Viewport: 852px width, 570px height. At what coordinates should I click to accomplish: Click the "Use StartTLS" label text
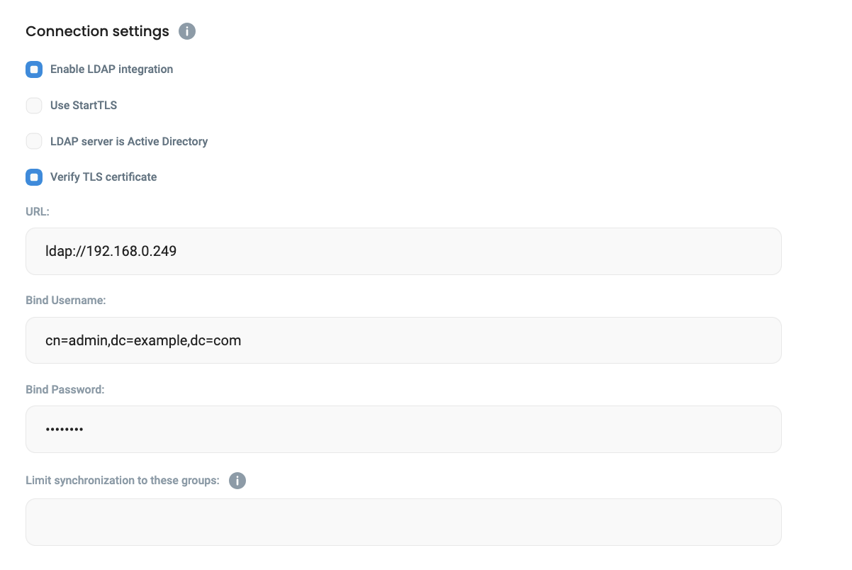point(84,106)
